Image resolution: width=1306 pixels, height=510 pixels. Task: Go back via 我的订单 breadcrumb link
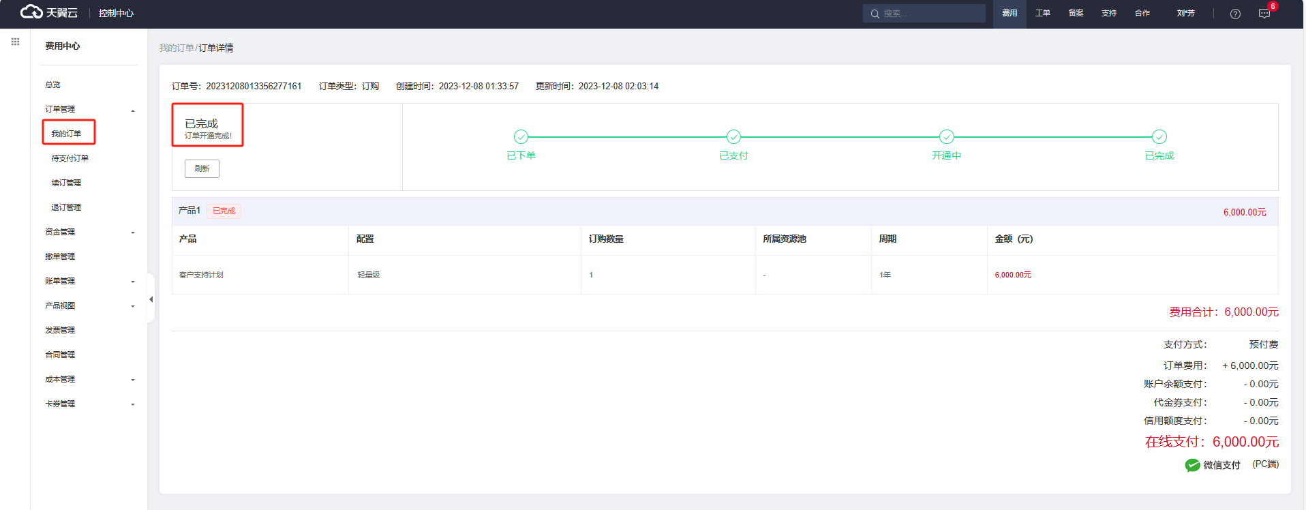tap(177, 48)
